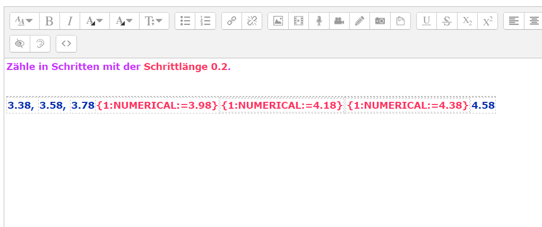This screenshot has height=227, width=542.
Task: Toggle italic formatting
Action: pyautogui.click(x=70, y=21)
